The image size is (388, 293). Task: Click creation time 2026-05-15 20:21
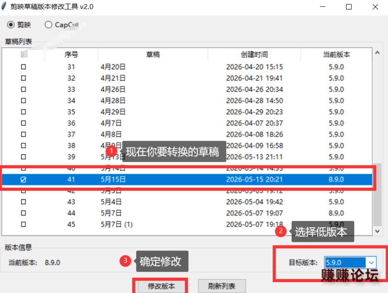[x=254, y=179]
